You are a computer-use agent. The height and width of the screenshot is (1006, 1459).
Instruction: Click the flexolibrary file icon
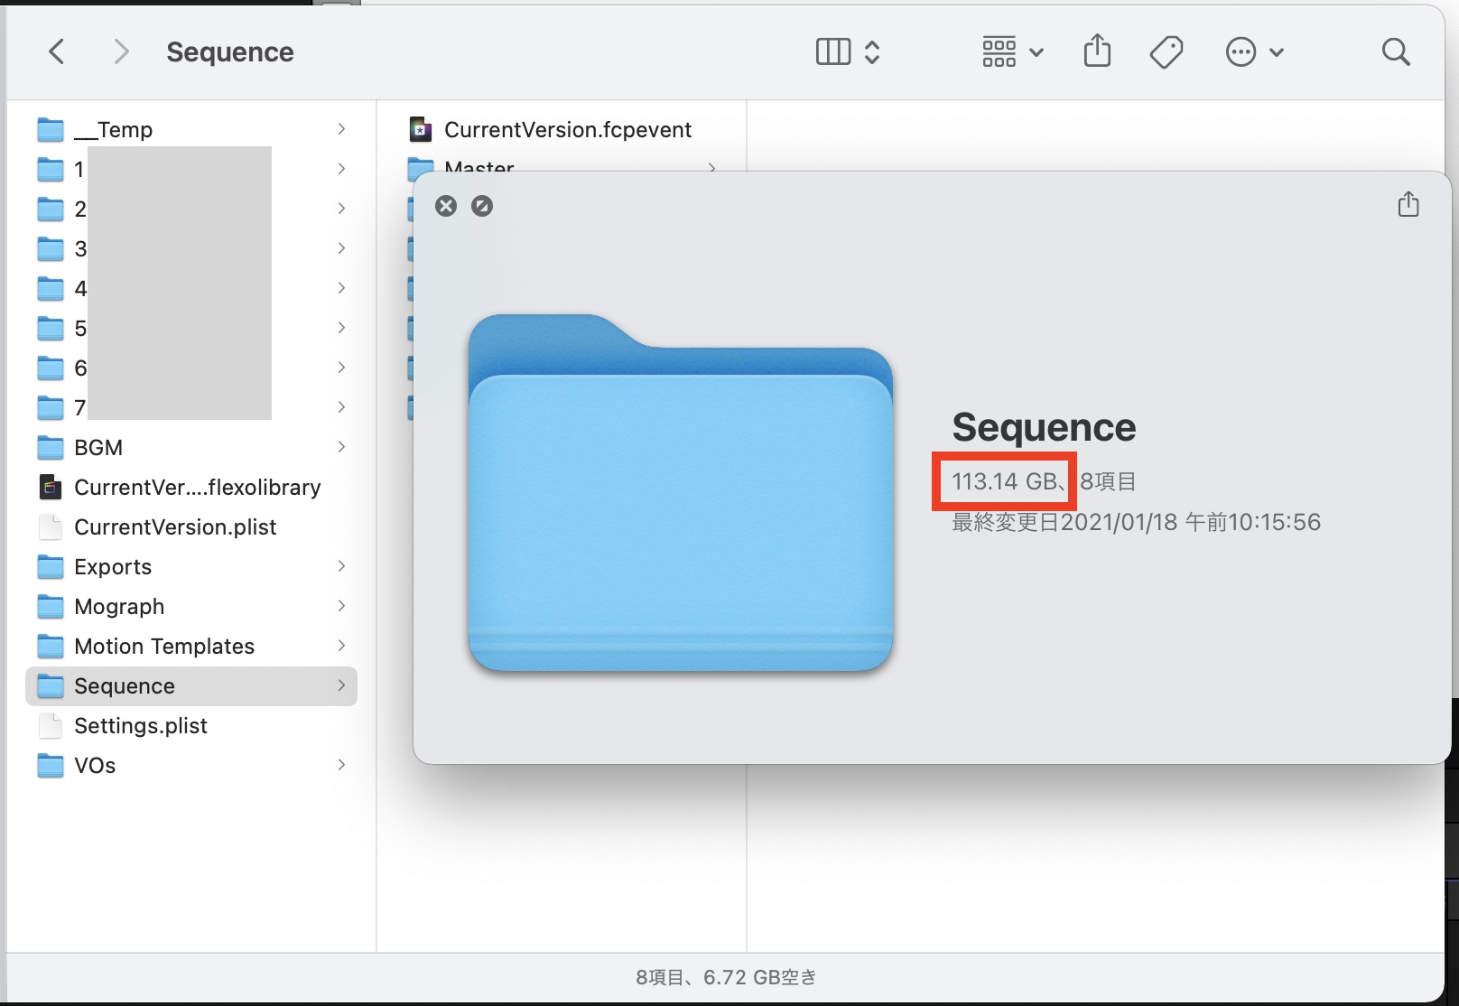point(51,488)
